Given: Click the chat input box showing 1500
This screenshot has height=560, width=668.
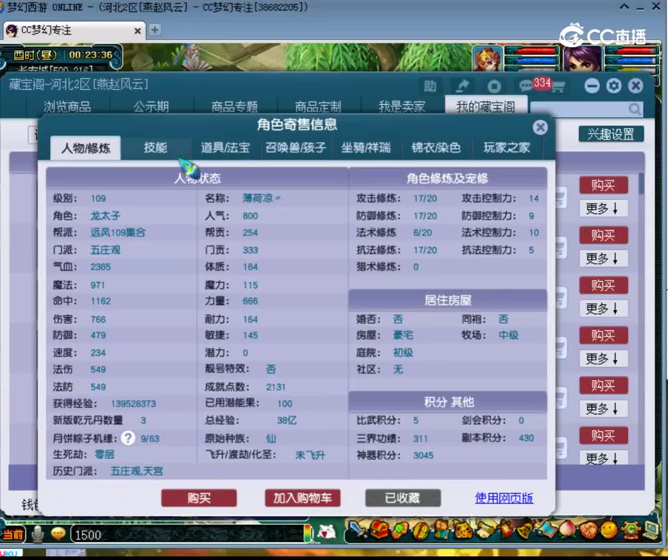Looking at the screenshot, I should pos(187,534).
